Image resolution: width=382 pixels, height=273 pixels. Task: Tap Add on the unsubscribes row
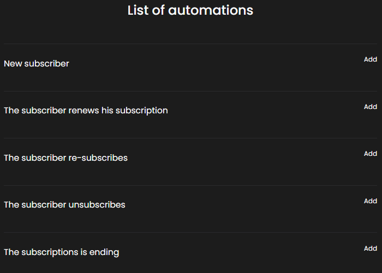pos(371,201)
